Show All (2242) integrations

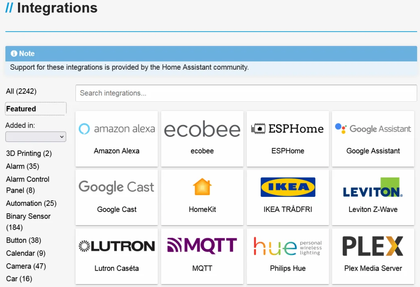[x=21, y=91]
